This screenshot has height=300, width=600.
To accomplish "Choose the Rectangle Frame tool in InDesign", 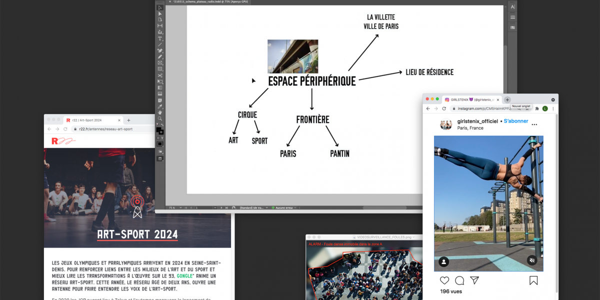I will tap(160, 63).
